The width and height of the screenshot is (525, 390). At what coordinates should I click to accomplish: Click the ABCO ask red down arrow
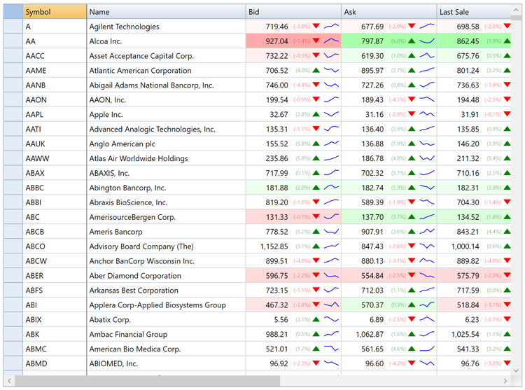point(412,246)
